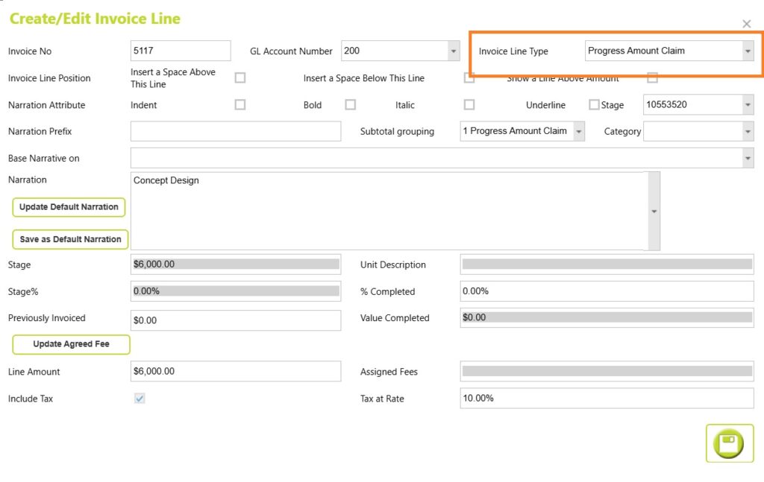Viewport: 764px width, 482px height.
Task: Enable Insert a Space Below This Line
Action: pos(469,77)
